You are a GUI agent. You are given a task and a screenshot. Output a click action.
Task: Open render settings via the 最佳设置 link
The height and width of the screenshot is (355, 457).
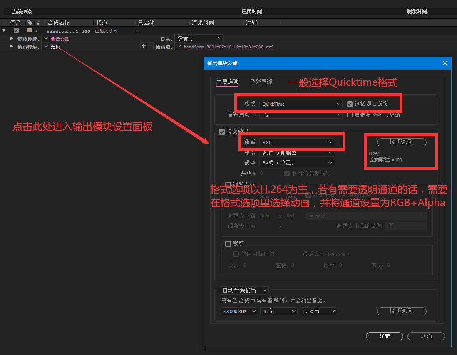[60, 39]
